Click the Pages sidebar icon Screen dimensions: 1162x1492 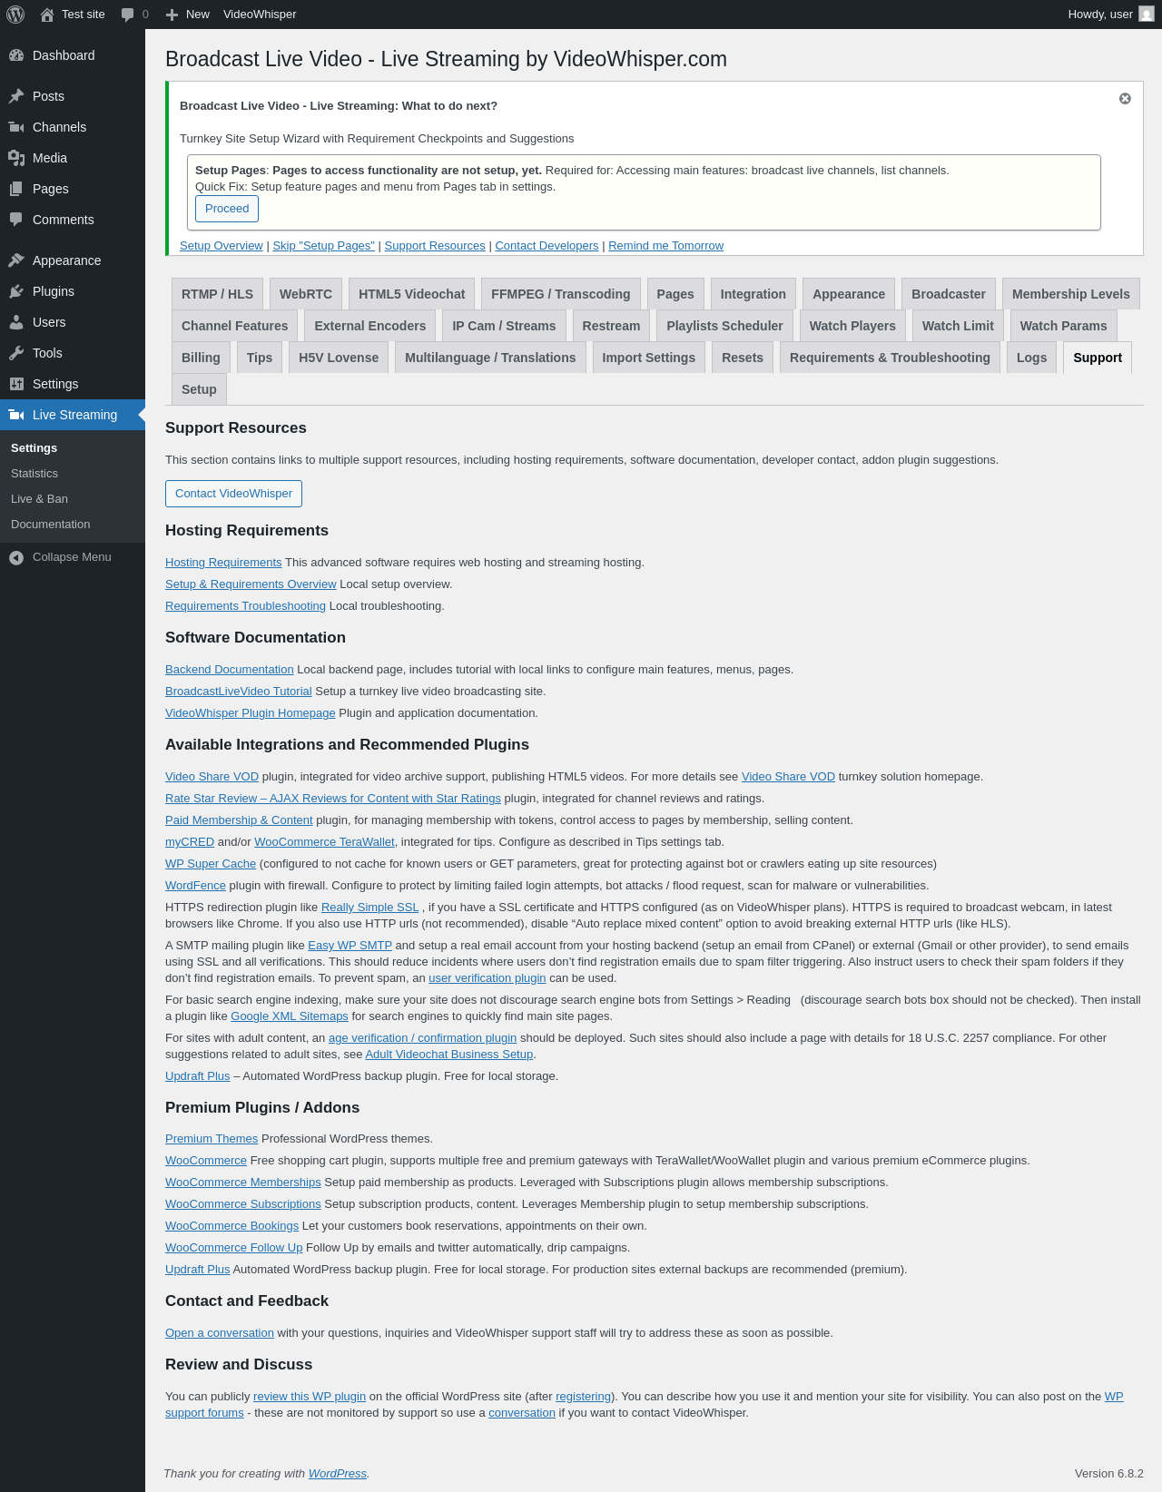16,189
